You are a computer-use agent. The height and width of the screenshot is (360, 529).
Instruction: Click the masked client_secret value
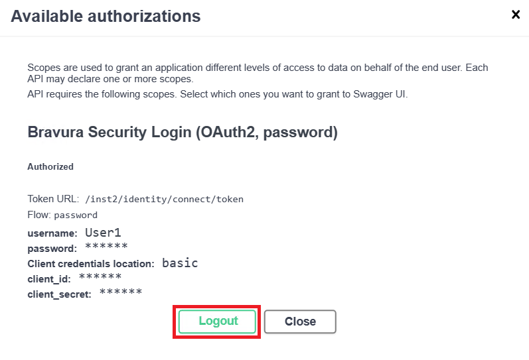point(121,292)
